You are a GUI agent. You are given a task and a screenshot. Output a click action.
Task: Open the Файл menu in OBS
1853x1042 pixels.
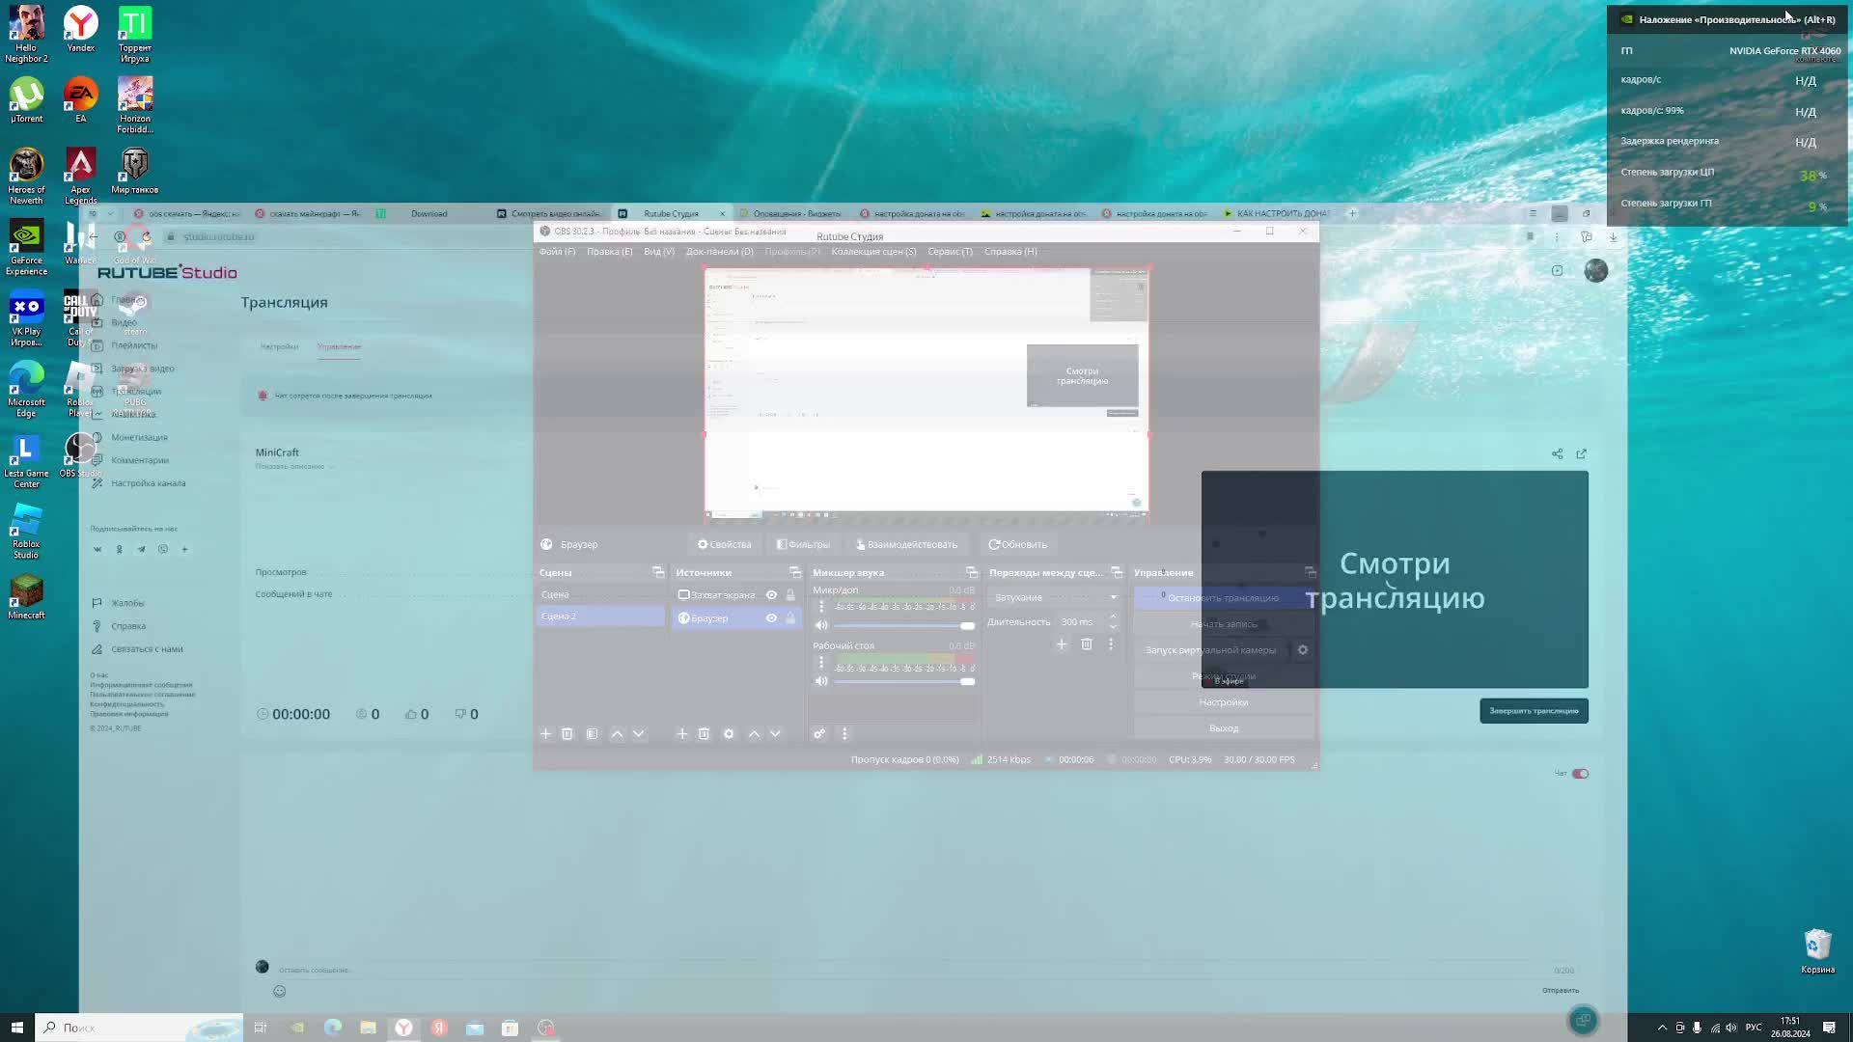pyautogui.click(x=557, y=252)
